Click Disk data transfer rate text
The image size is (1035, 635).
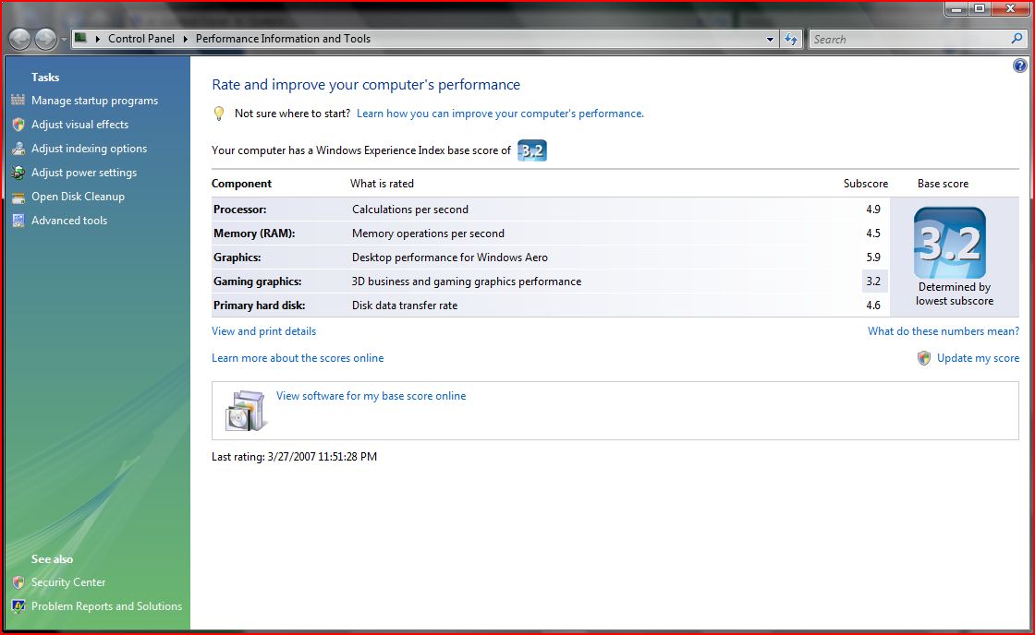click(x=405, y=306)
